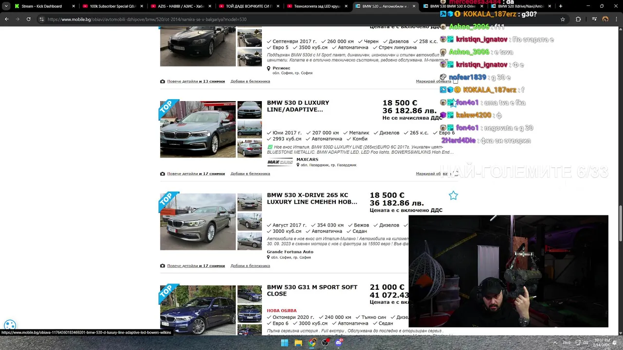Open taskbar clock showing 10:07 PM

click(602, 343)
